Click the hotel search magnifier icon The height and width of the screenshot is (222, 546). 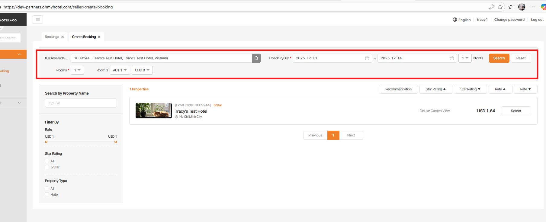tap(256, 58)
